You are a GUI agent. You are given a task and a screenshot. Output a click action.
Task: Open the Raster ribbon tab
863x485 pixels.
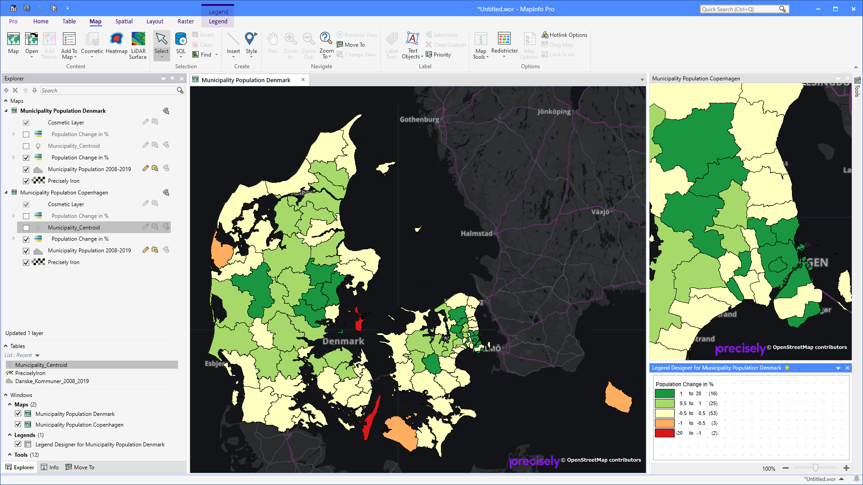(x=186, y=21)
